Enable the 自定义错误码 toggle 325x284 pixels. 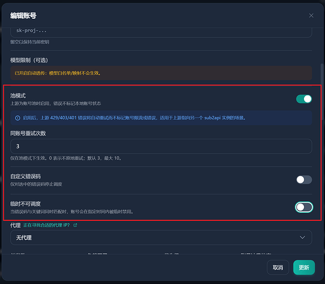tap(304, 179)
